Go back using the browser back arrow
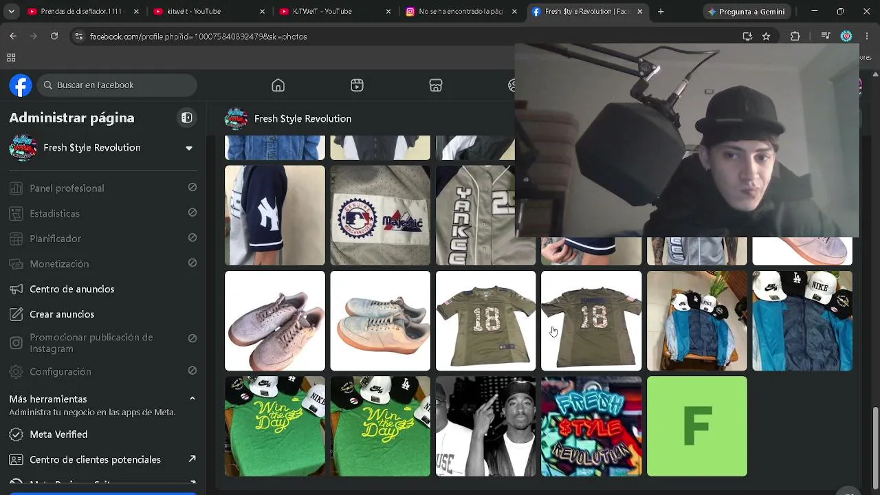 click(x=13, y=36)
